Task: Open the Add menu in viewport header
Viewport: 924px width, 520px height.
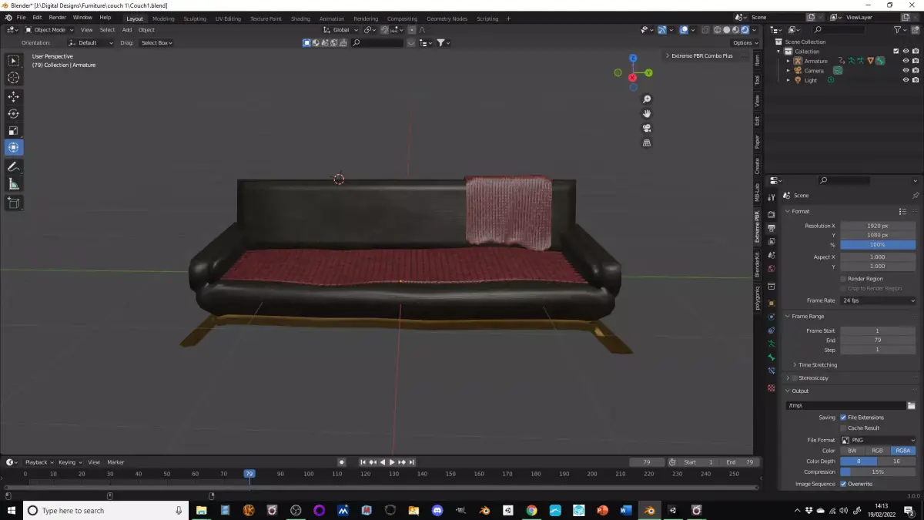Action: (x=126, y=30)
